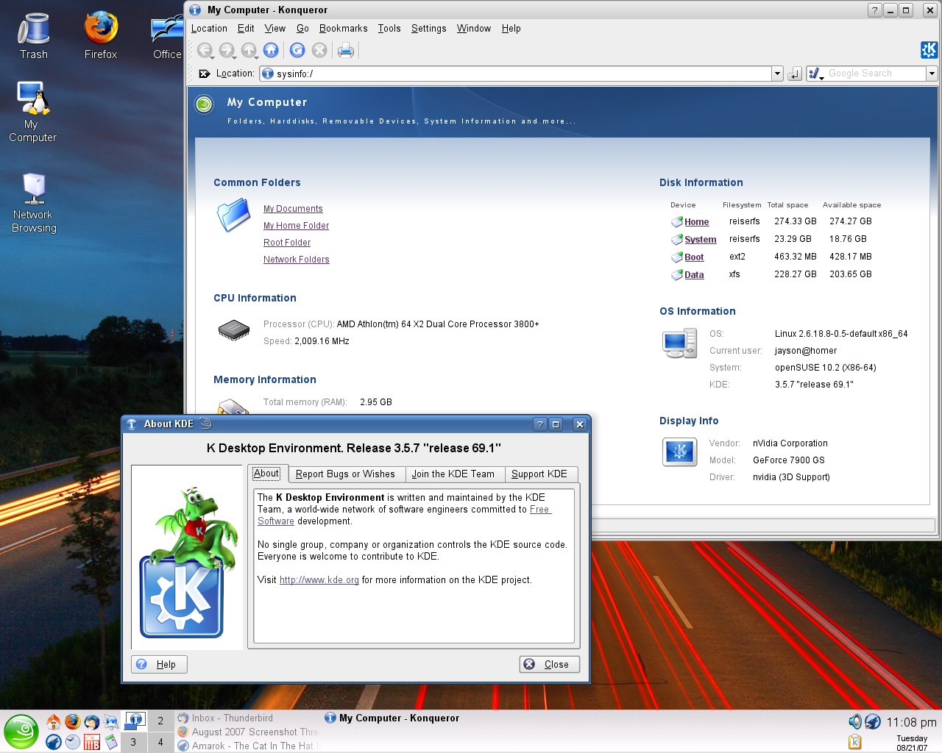Click the volume speaker tray icon
942x753 pixels.
(x=854, y=721)
